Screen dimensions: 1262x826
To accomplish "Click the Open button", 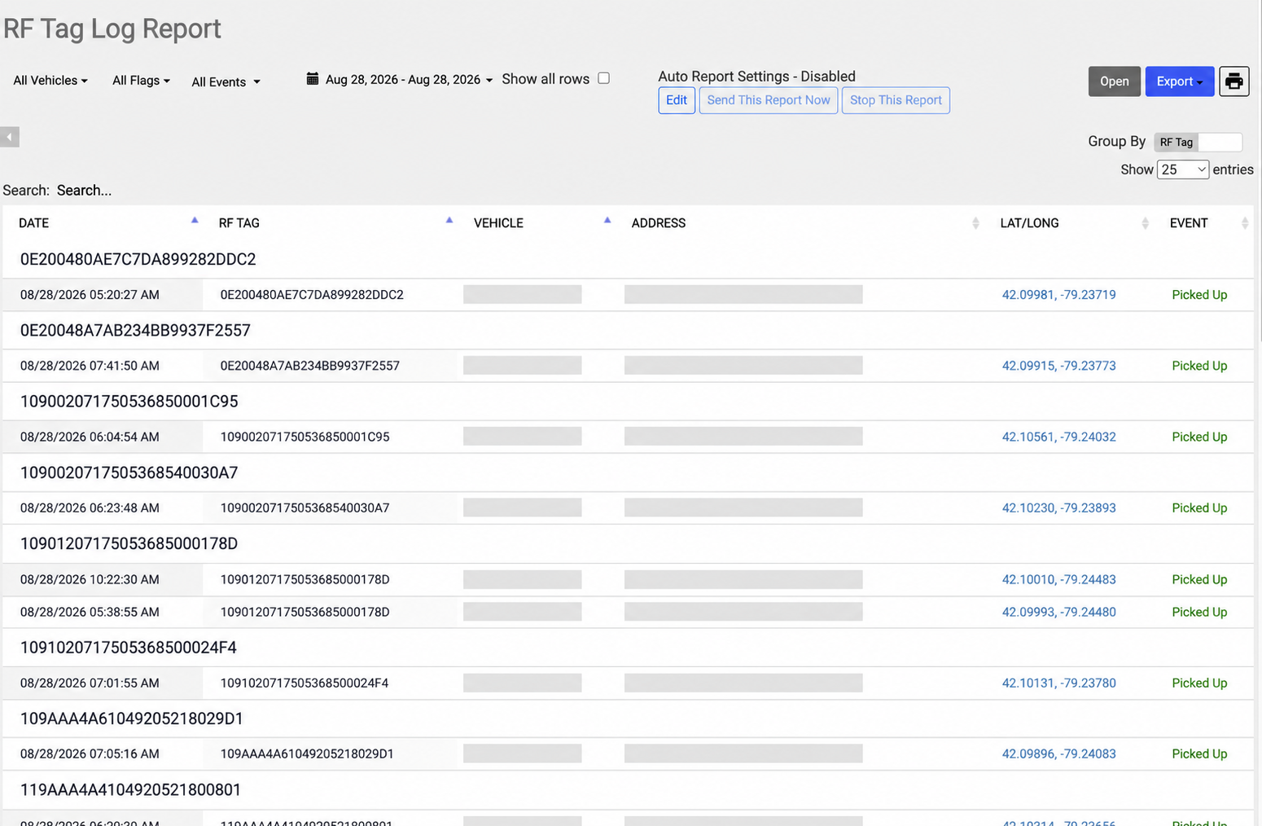I will (1115, 81).
